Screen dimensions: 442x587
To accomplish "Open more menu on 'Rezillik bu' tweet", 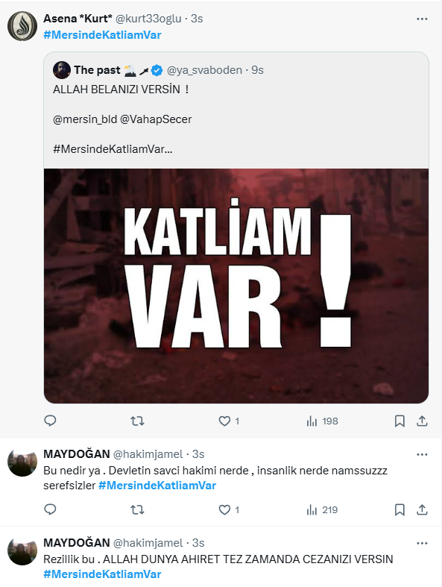I will click(x=422, y=543).
